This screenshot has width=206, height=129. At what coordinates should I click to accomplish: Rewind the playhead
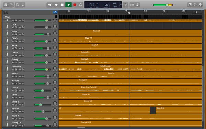click(x=49, y=5)
